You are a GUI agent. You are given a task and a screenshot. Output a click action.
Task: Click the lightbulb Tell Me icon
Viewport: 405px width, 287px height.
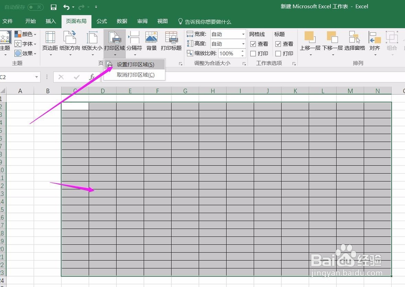coord(181,21)
